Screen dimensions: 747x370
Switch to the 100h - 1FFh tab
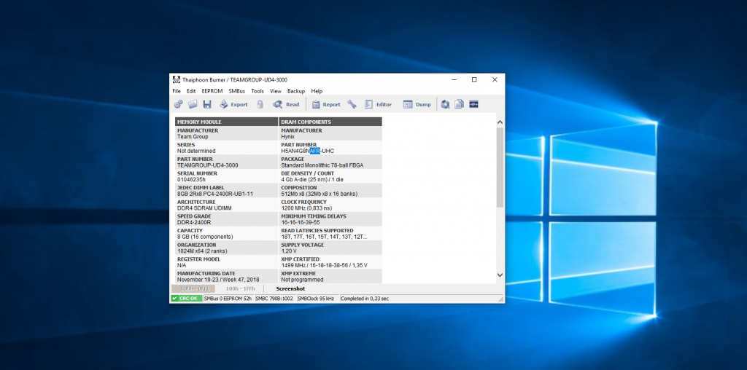(x=240, y=288)
